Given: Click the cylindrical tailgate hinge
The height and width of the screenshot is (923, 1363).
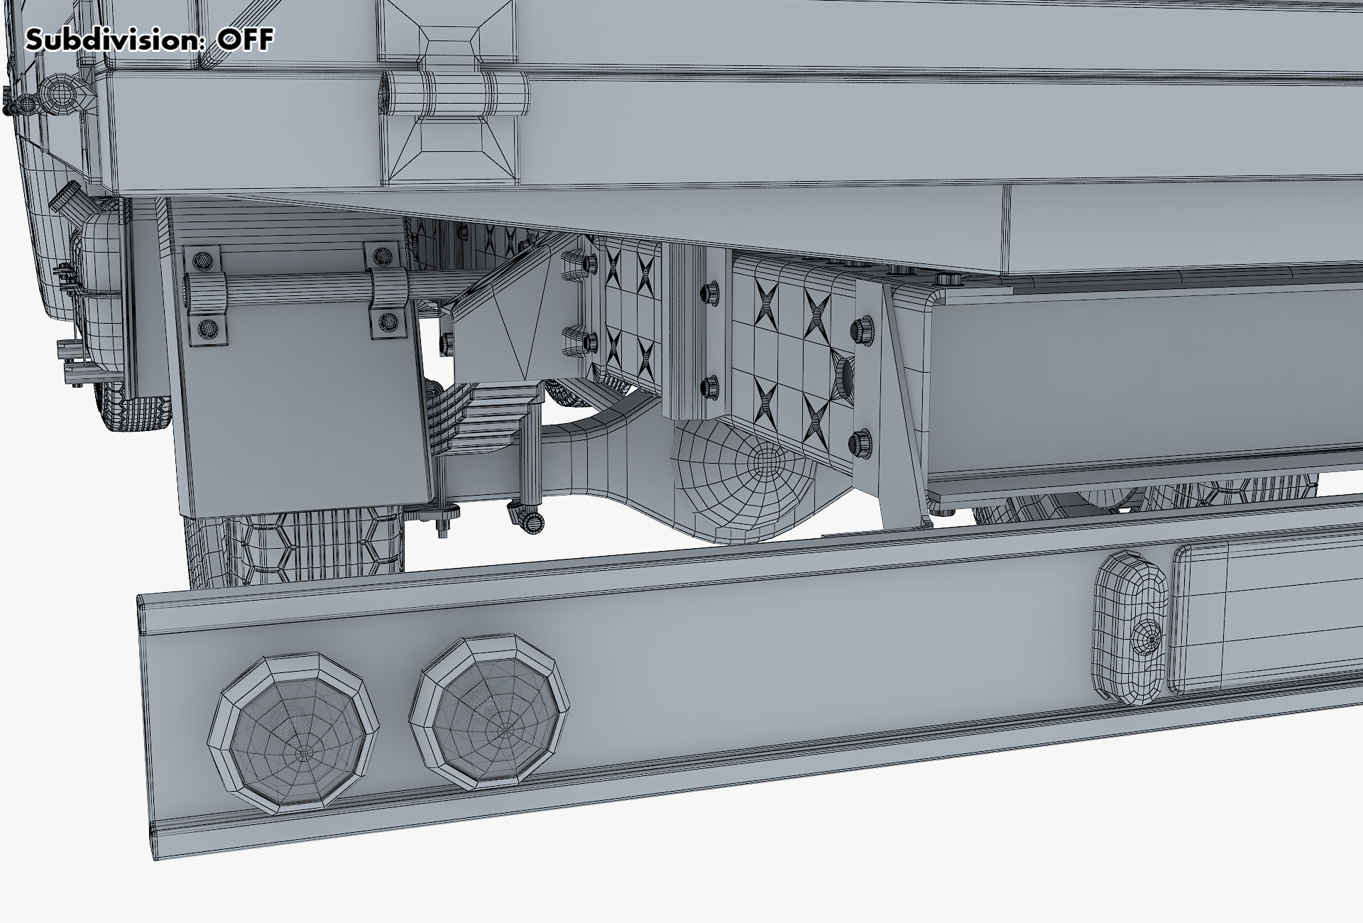Looking at the screenshot, I should pyautogui.click(x=454, y=92).
